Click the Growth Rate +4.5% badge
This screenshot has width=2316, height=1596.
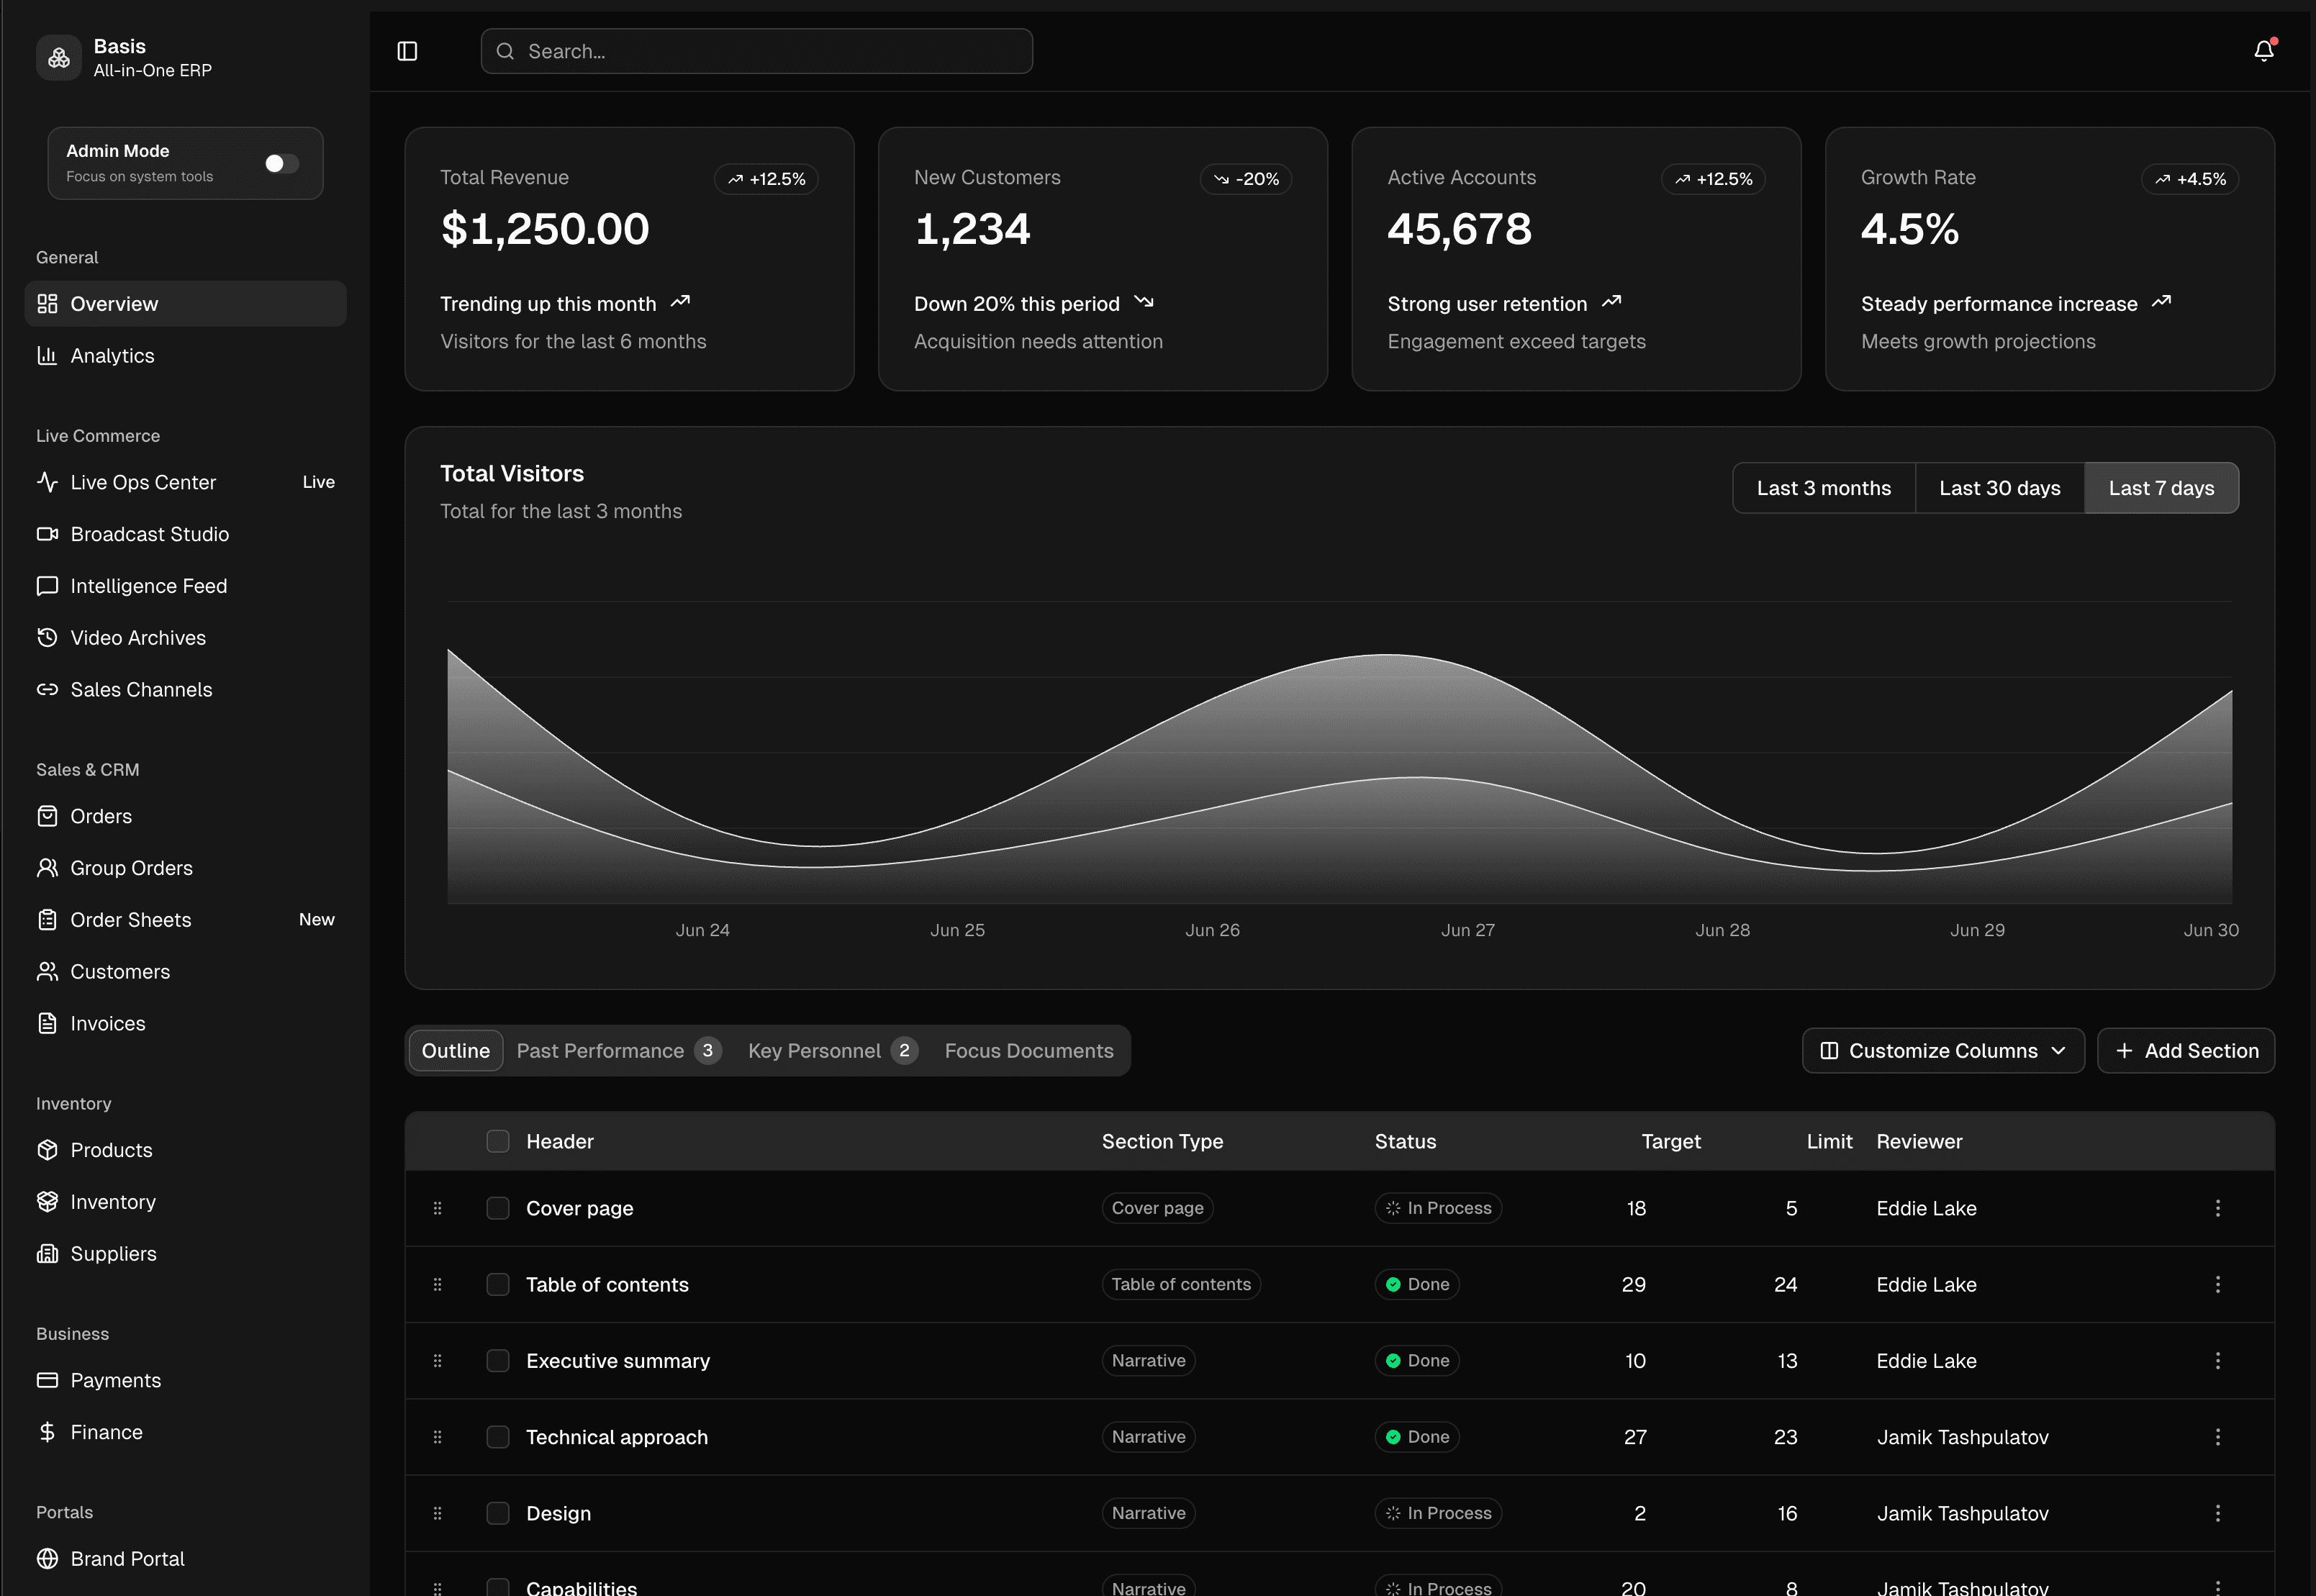tap(2190, 179)
